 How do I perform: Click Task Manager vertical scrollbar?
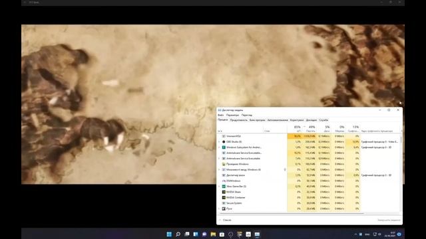(x=401, y=140)
